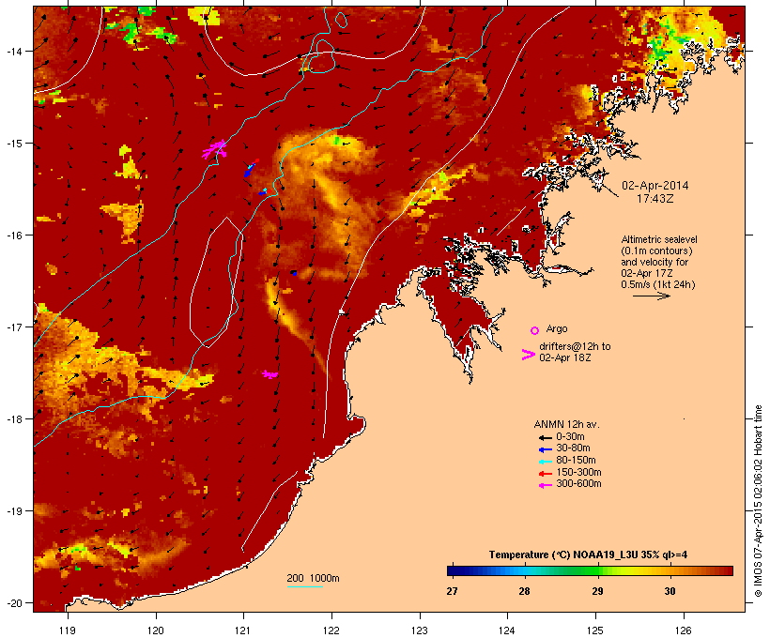Click the magenta ANMN cluster near 15S
The height and width of the screenshot is (638, 770).
pyautogui.click(x=215, y=149)
